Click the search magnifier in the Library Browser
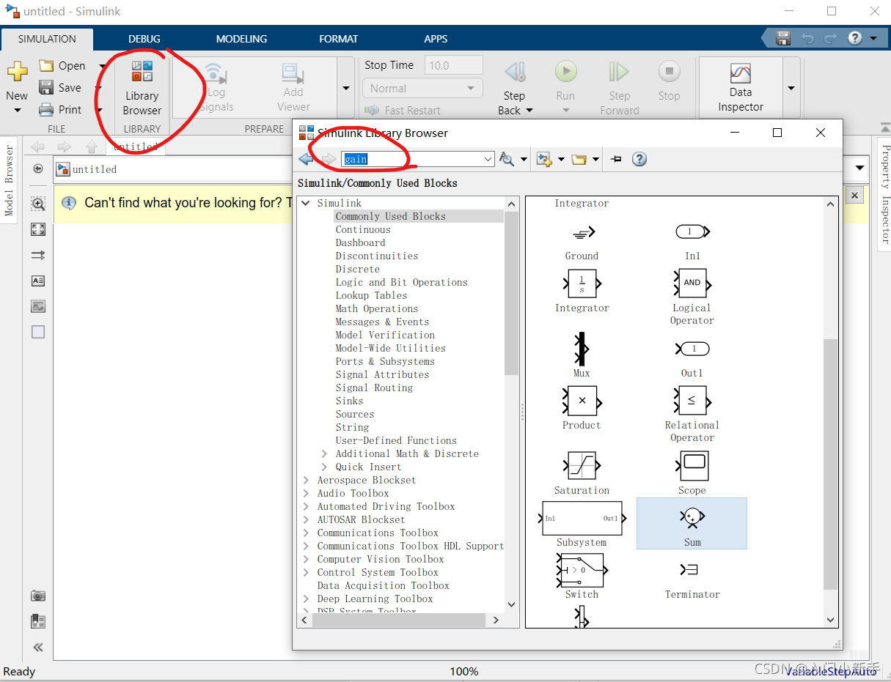 click(507, 159)
